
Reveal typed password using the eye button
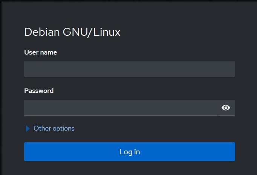226,108
